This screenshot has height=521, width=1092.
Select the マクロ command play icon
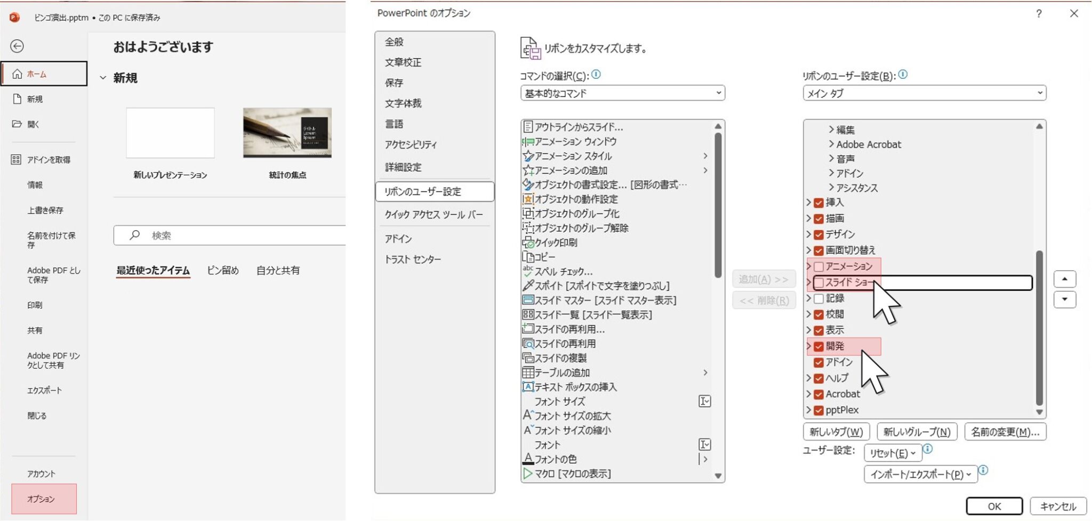pos(527,474)
